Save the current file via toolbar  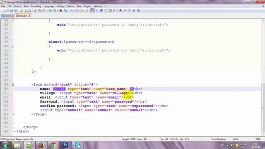pos(12,10)
